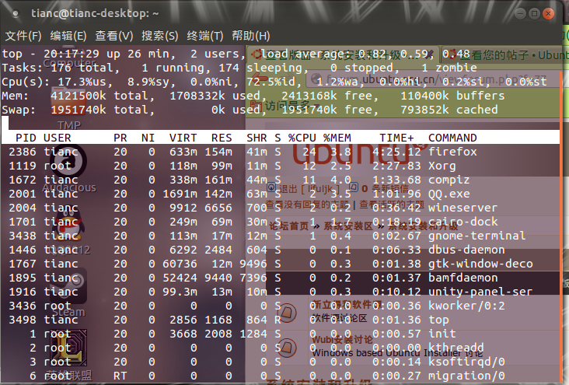Click the 4:25.12 TIME+ value

click(396, 152)
